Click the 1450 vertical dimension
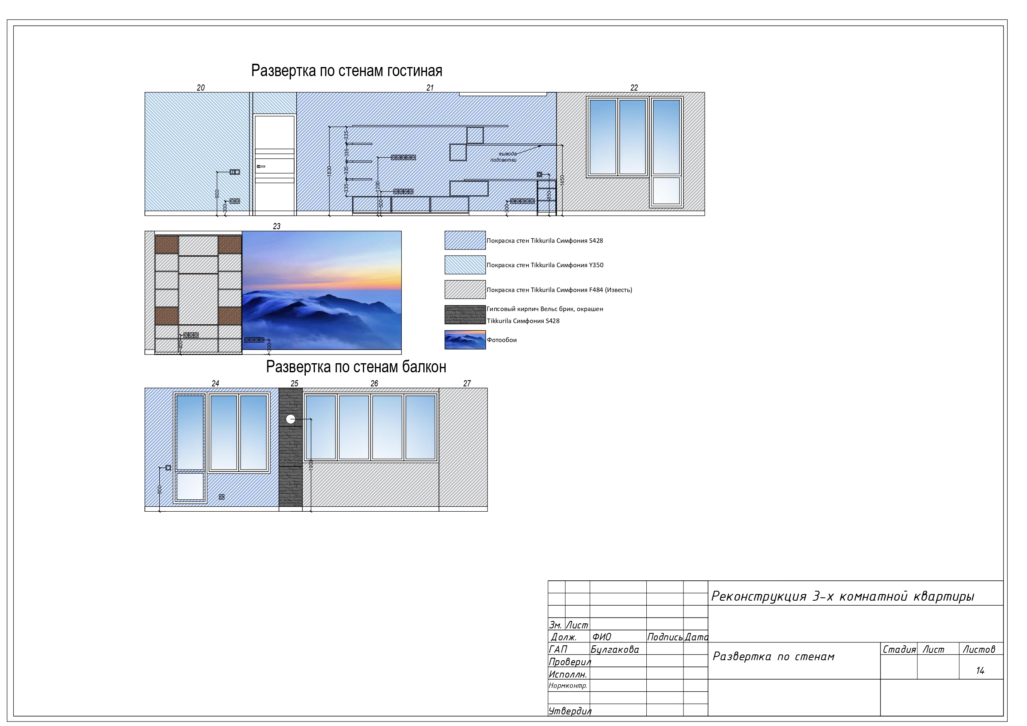Screen dimensions: 1027x726 (562, 180)
